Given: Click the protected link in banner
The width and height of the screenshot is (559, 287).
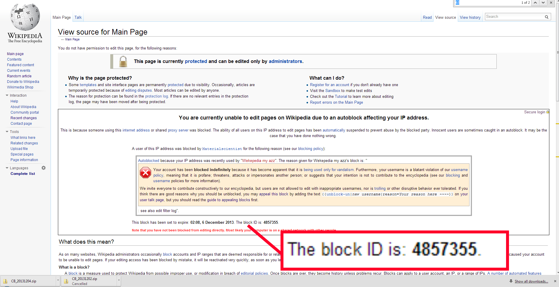Looking at the screenshot, I should click(196, 61).
